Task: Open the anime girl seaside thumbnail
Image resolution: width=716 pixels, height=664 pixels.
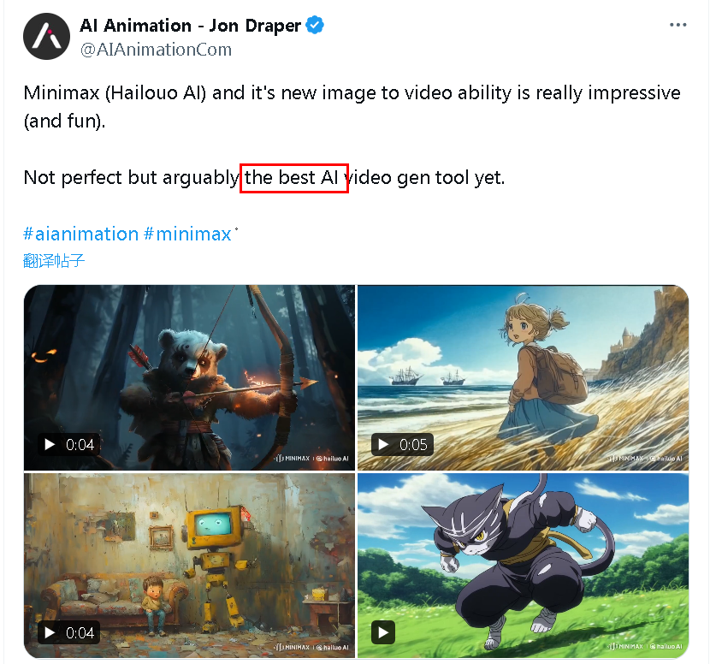Action: (523, 377)
